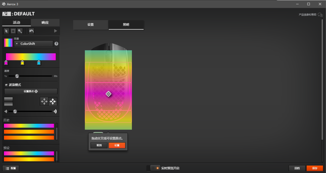Click the rainbow gradient bar editor

[31, 56]
